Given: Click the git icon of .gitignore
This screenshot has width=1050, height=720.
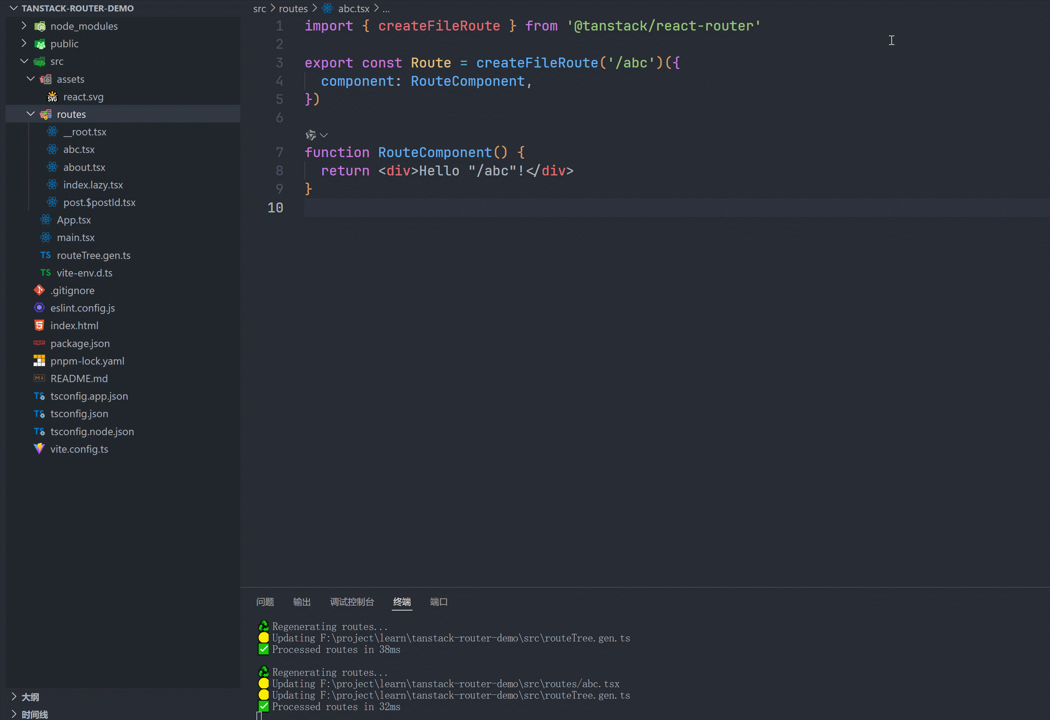Looking at the screenshot, I should click(x=39, y=290).
